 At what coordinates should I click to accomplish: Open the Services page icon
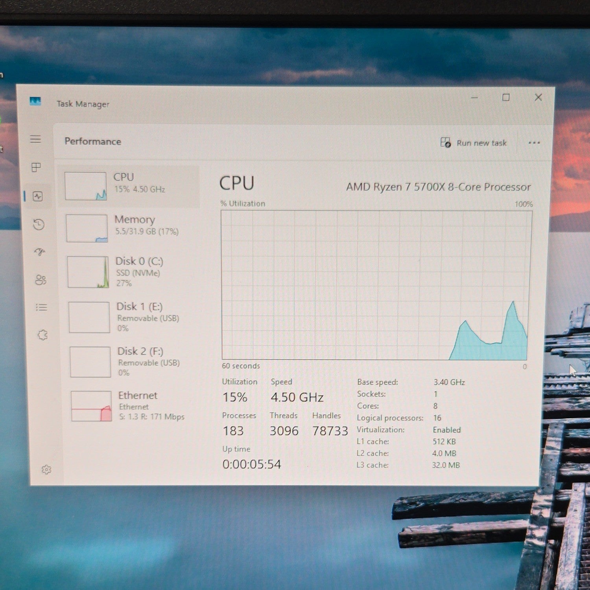coord(42,335)
